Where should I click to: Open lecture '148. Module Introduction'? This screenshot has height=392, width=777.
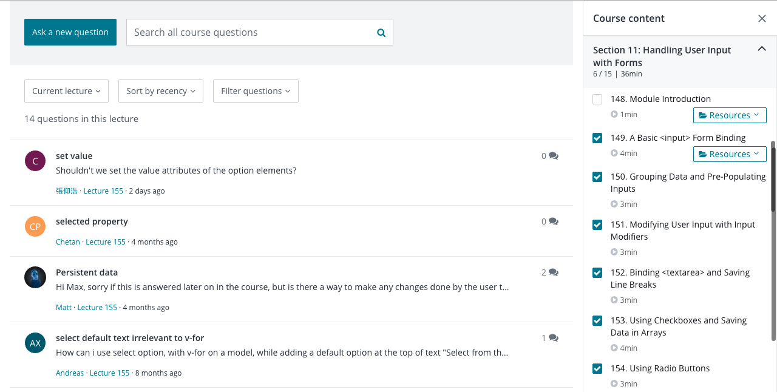pyautogui.click(x=660, y=99)
